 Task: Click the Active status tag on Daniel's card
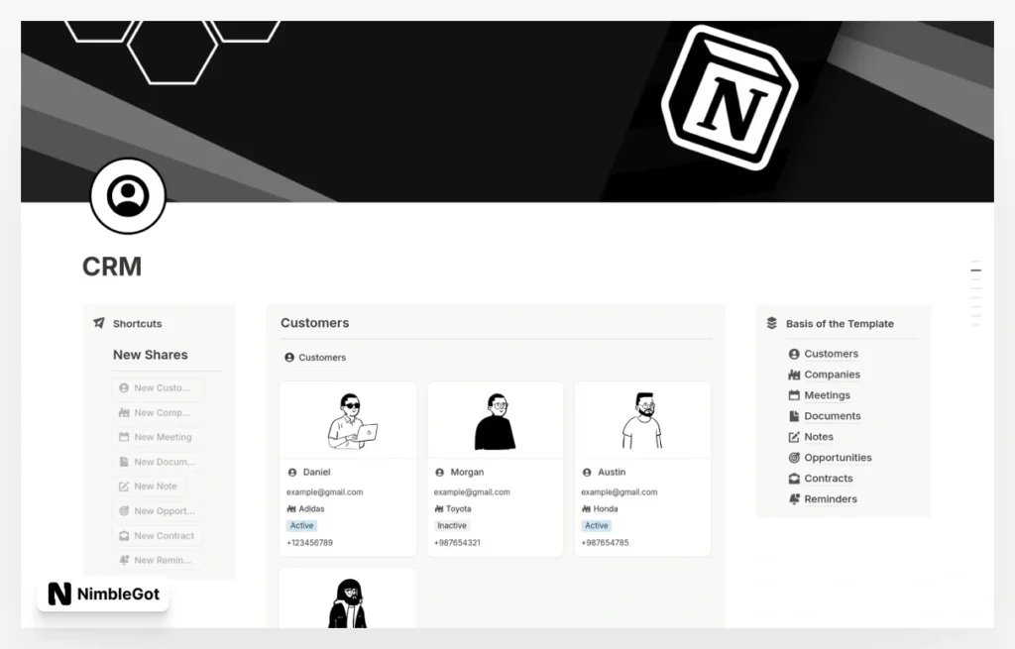point(301,526)
